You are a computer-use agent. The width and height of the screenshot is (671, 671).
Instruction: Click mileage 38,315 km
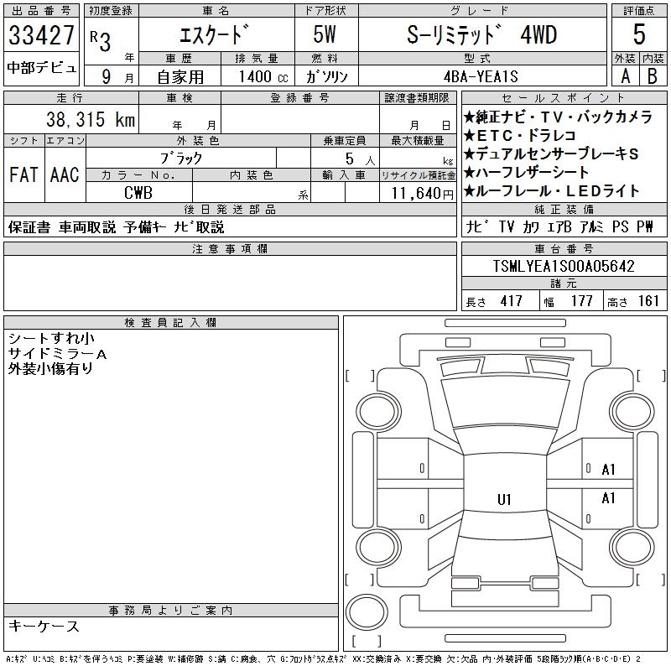[x=91, y=119]
